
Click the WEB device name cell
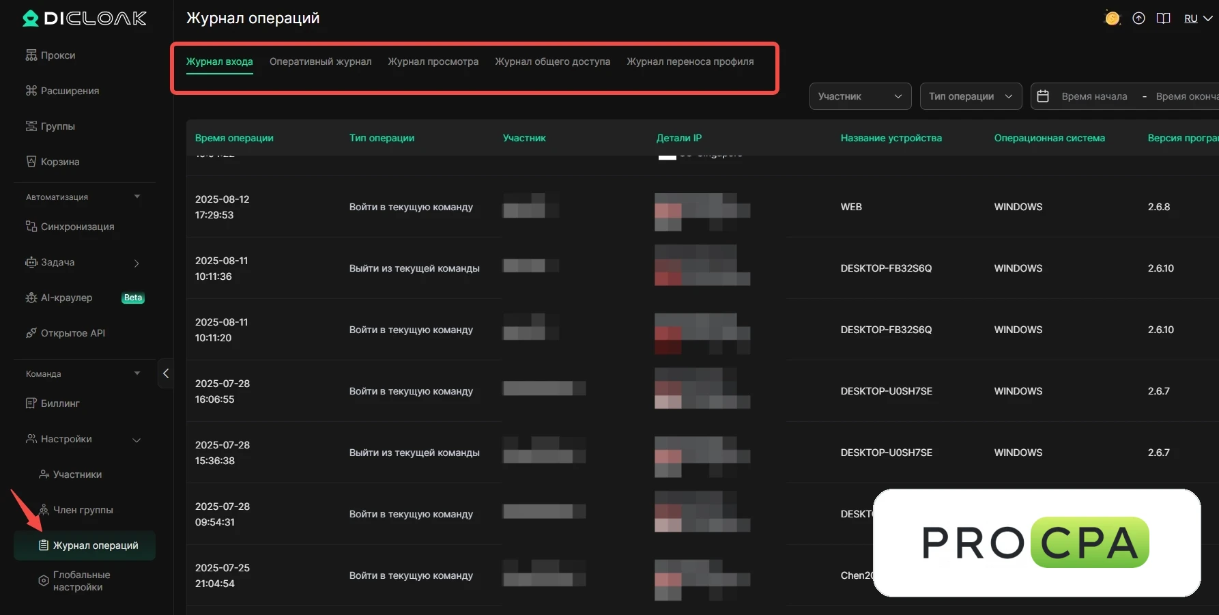click(851, 207)
